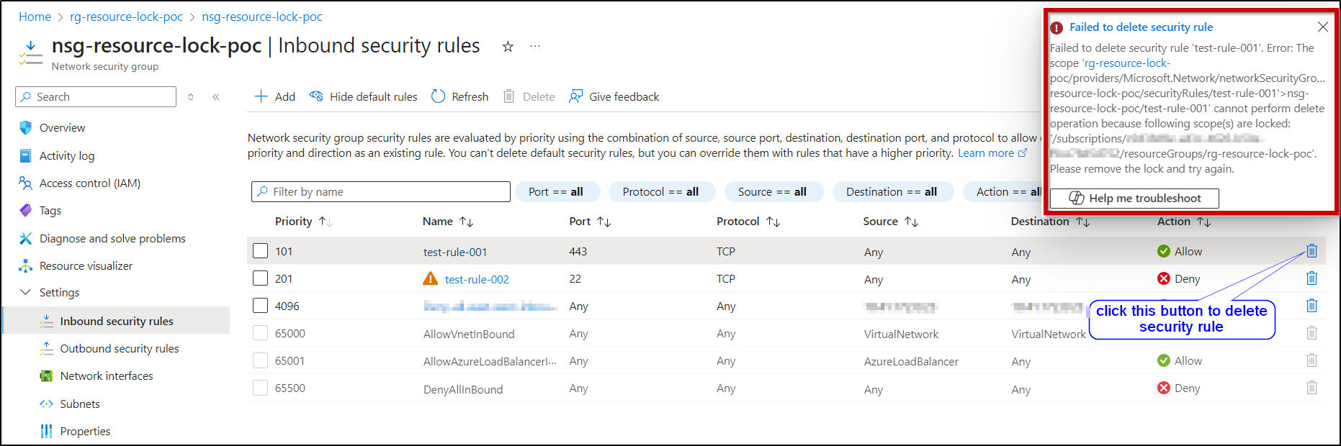The height and width of the screenshot is (446, 1341).
Task: Click the Home breadcrumb link
Action: 35,17
